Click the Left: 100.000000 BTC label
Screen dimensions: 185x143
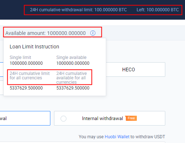coord(158,10)
